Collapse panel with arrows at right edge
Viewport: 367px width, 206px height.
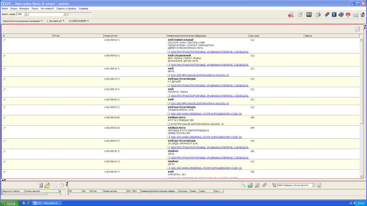point(365,27)
